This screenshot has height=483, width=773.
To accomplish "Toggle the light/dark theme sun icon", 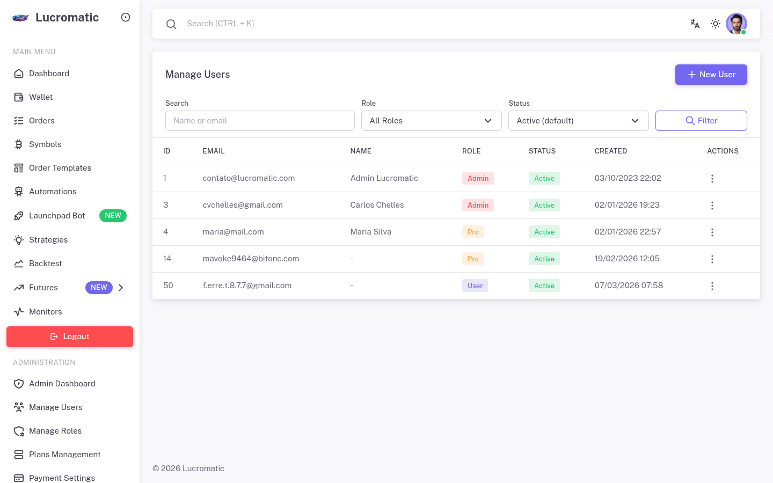I will point(716,24).
